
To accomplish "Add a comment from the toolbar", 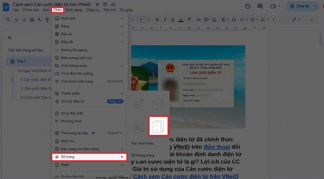I will pyautogui.click(x=206, y=20).
